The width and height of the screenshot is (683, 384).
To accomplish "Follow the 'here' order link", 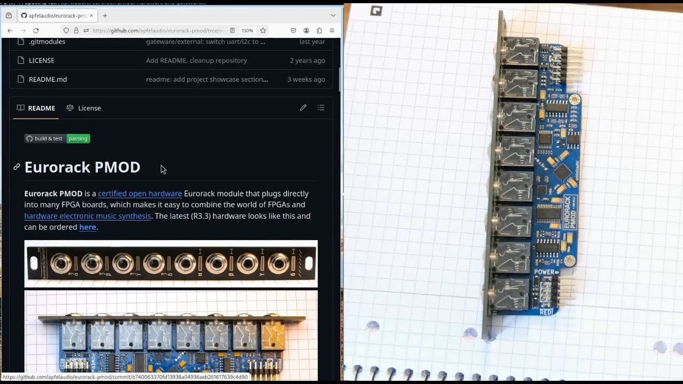I will pyautogui.click(x=88, y=227).
